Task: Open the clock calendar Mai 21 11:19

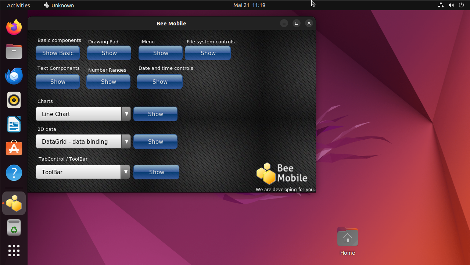Action: click(249, 5)
